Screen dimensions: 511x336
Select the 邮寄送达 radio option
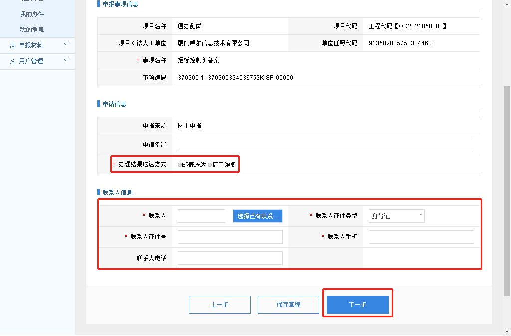coord(180,165)
